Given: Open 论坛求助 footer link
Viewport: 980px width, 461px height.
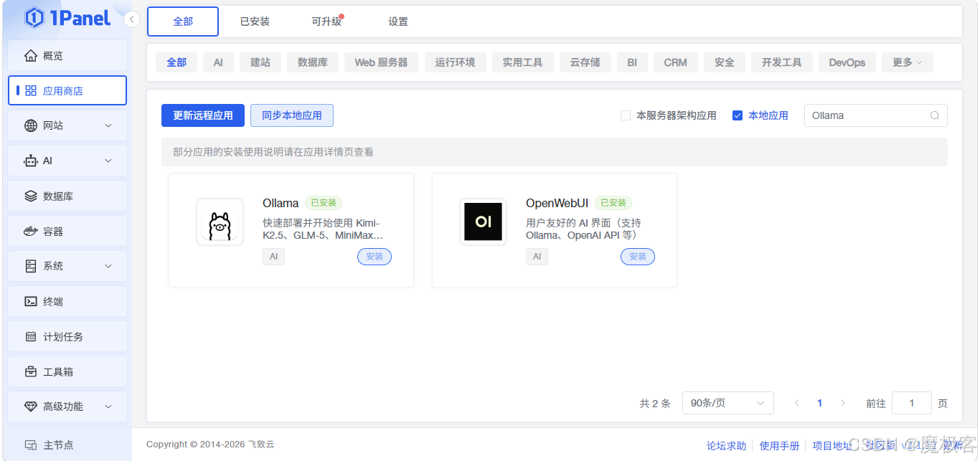Looking at the screenshot, I should pyautogui.click(x=726, y=446).
